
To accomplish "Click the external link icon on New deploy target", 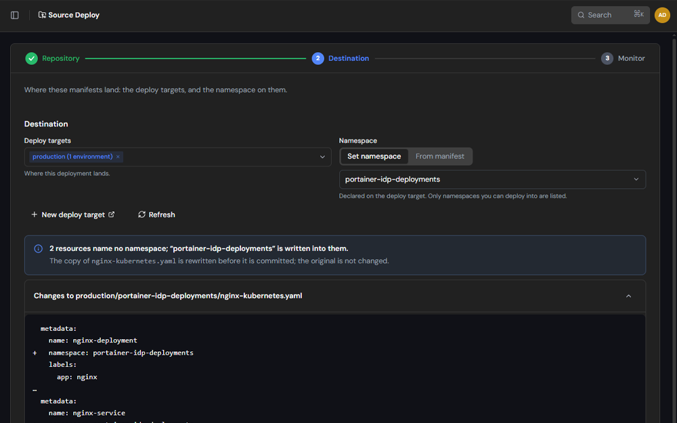I will coord(112,215).
